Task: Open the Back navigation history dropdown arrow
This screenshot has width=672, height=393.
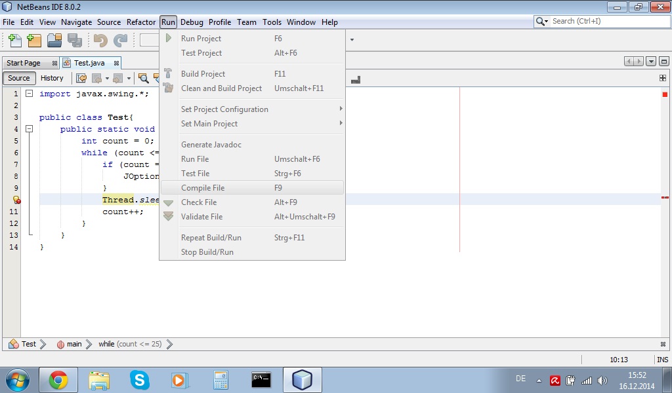Action: coord(107,78)
